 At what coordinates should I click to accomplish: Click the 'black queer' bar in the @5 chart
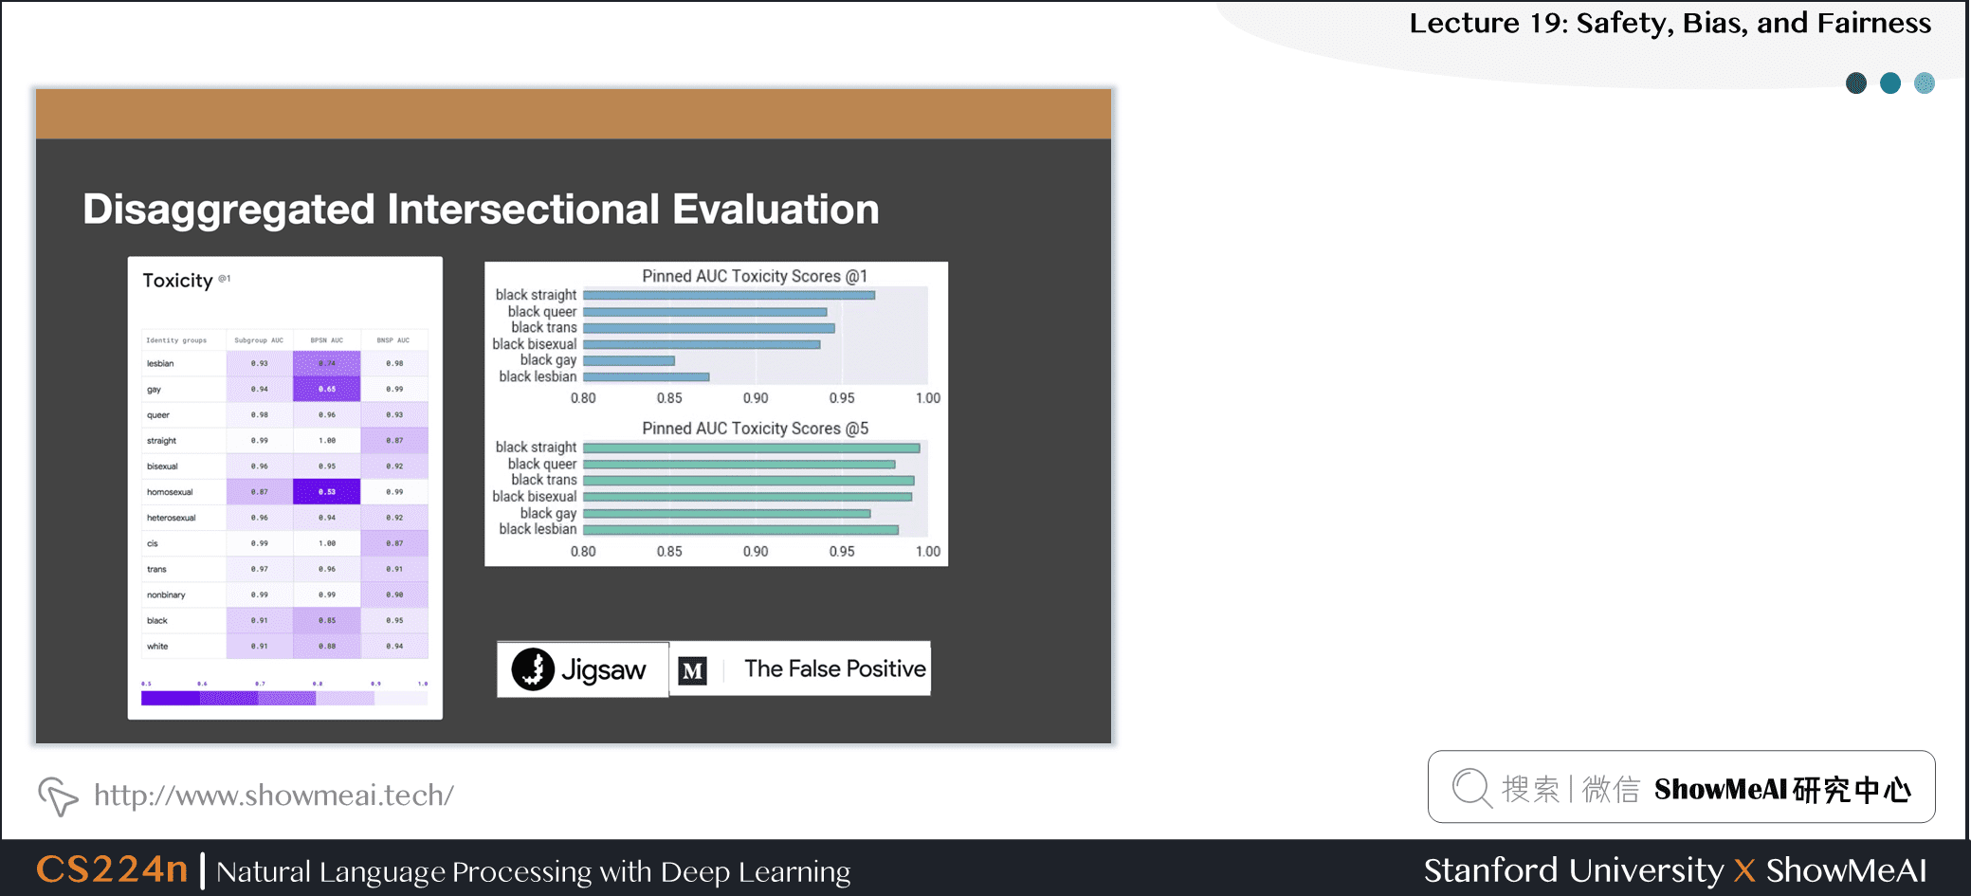[739, 465]
